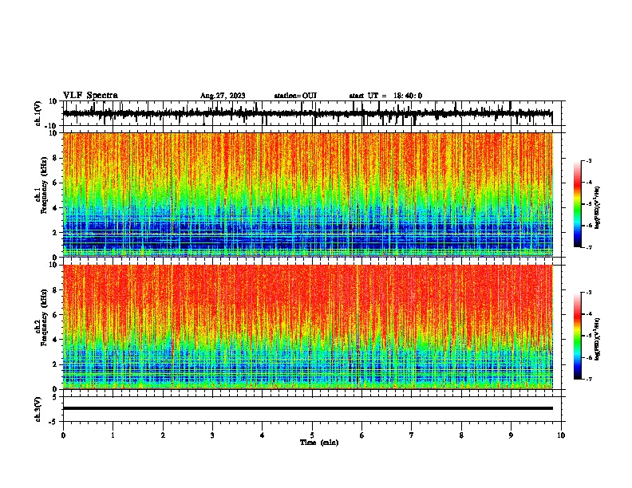Click the "6" kHz tick on ch.1 frequency axis
This screenshot has width=632, height=488.
pyautogui.click(x=55, y=183)
